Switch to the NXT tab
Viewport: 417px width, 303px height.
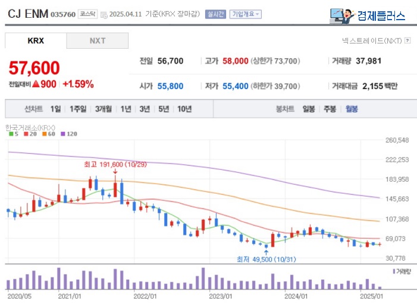point(98,40)
